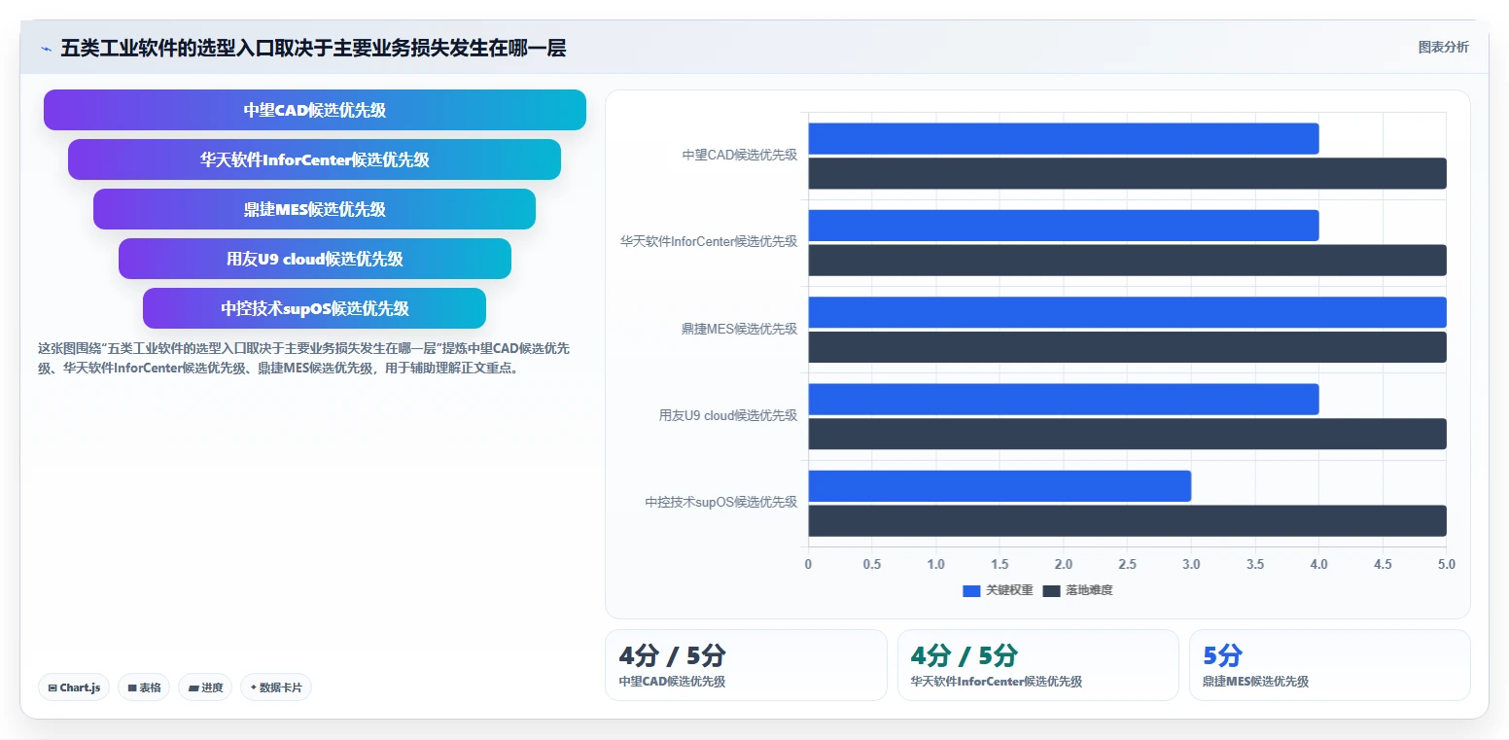Click the dark 落地难度 legend swatch
The height and width of the screenshot is (740, 1509).
pos(1051,590)
